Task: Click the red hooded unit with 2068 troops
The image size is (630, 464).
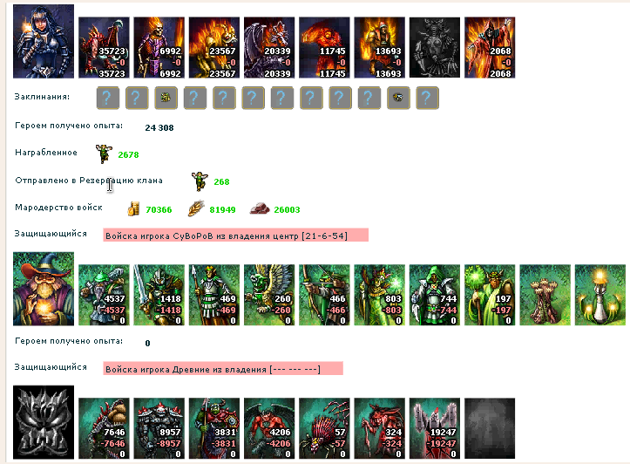Action: tap(490, 47)
